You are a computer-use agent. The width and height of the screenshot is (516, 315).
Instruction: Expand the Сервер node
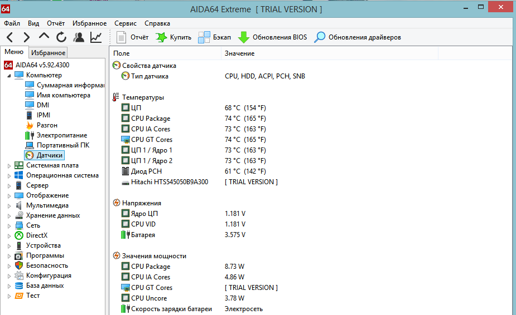click(x=9, y=186)
